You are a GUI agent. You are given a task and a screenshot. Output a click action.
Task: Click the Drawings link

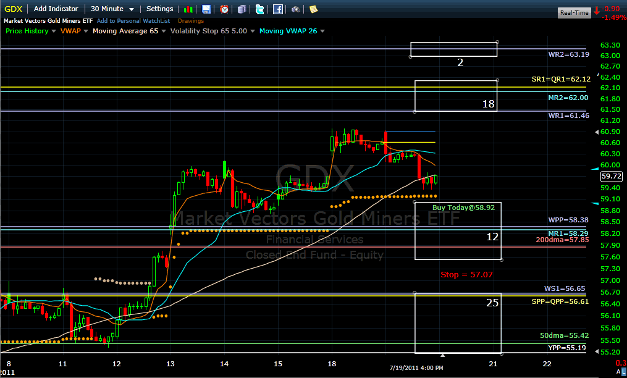(190, 21)
